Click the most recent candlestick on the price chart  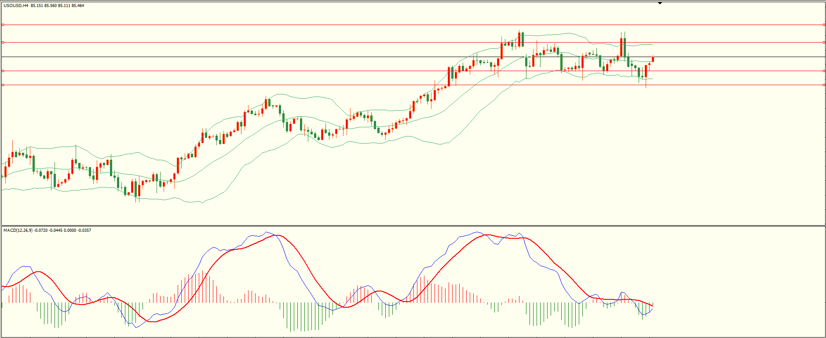653,59
